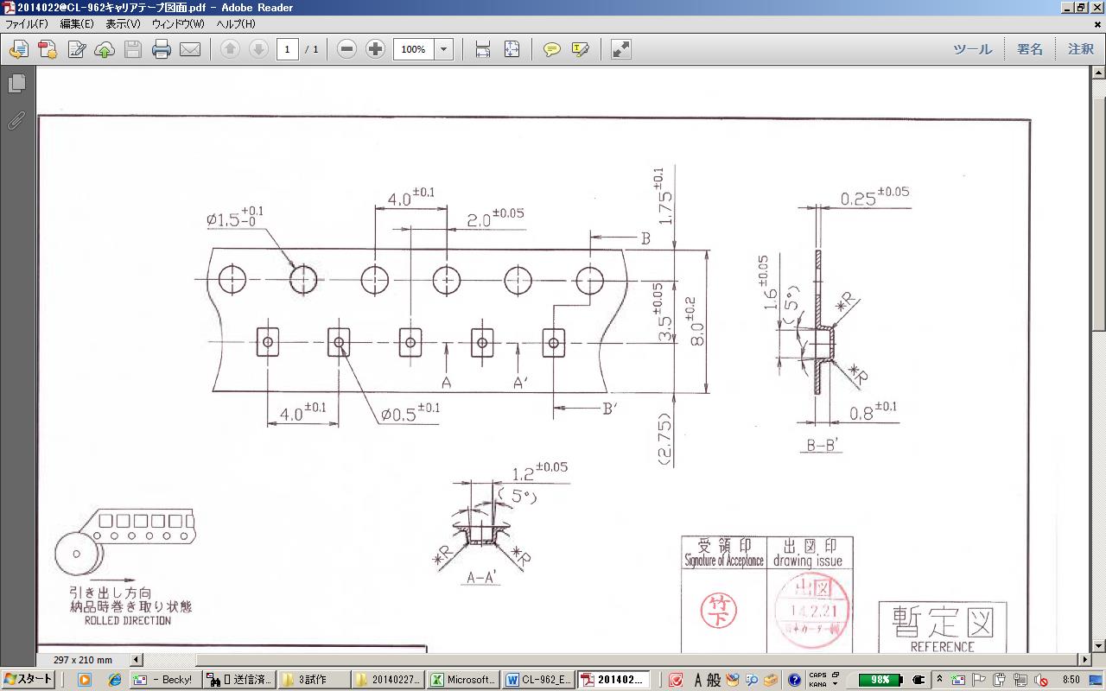Viewport: 1106px width, 691px height.
Task: Toggle Fit Width scrolling mode
Action: (x=483, y=49)
